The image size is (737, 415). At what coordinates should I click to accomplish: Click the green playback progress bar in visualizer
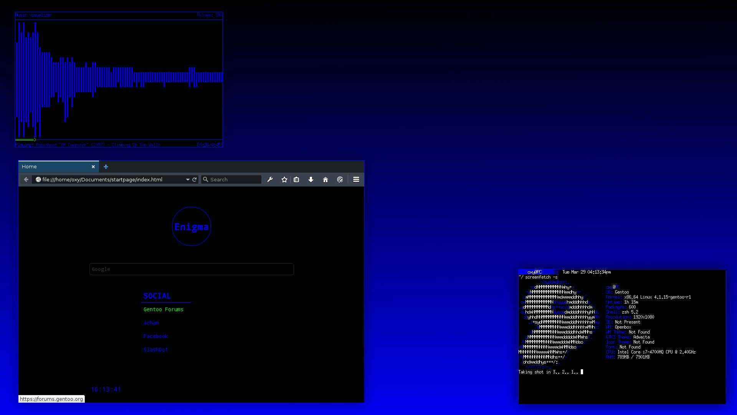(x=26, y=139)
